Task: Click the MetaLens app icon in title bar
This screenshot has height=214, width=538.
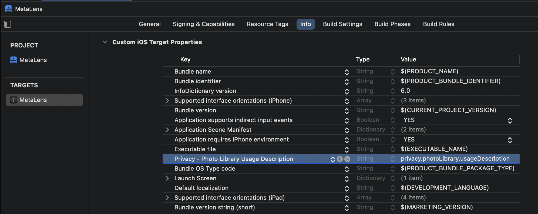Action: (9, 9)
